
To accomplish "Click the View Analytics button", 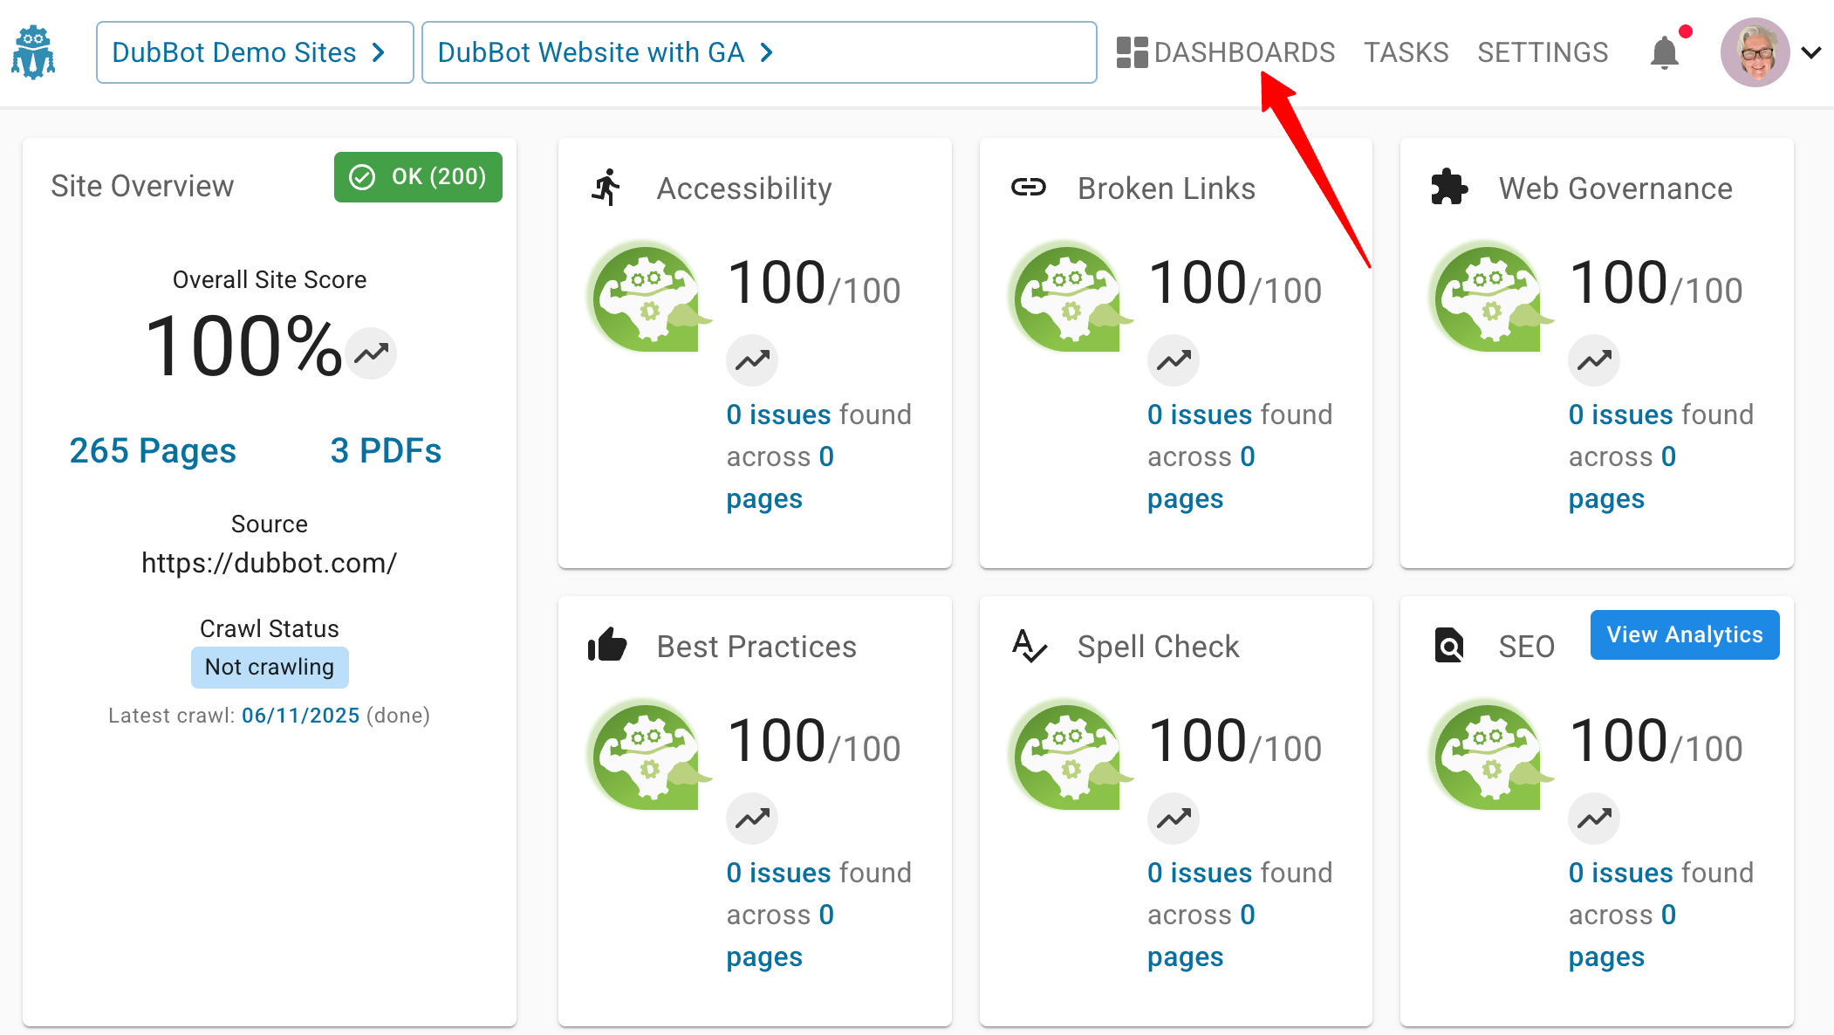I will pyautogui.click(x=1684, y=634).
